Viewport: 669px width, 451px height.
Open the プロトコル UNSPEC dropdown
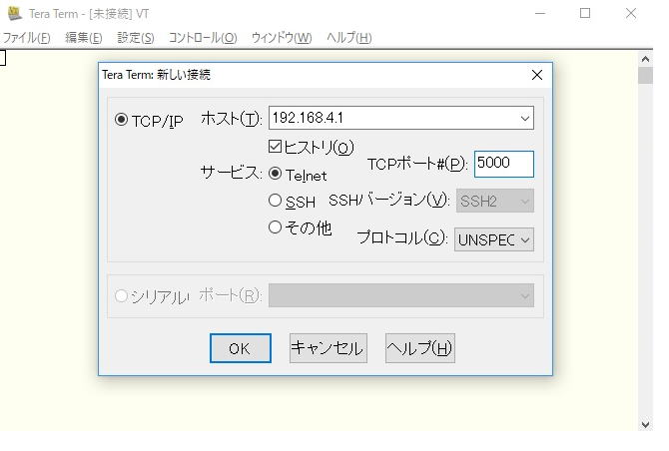tap(494, 239)
